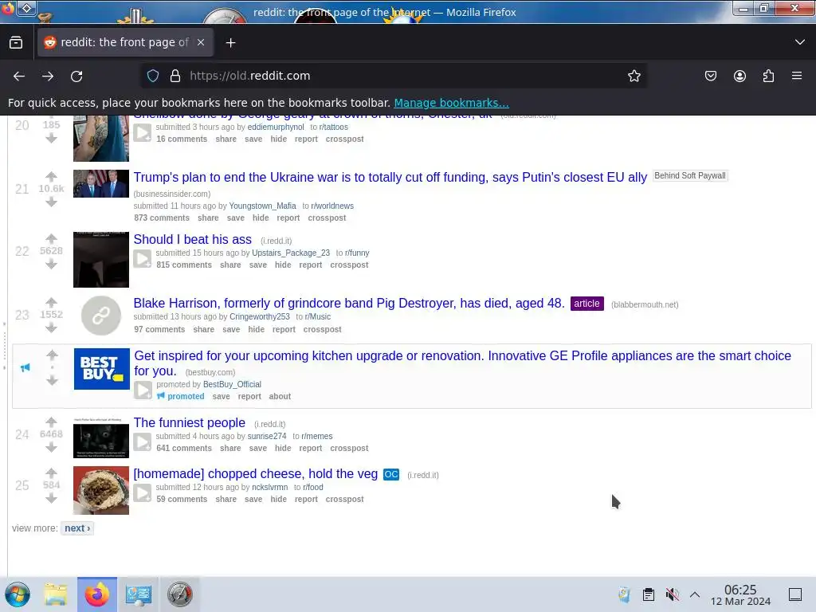The width and height of the screenshot is (816, 612).
Task: Expand the list all tabs chevron
Action: [x=800, y=42]
